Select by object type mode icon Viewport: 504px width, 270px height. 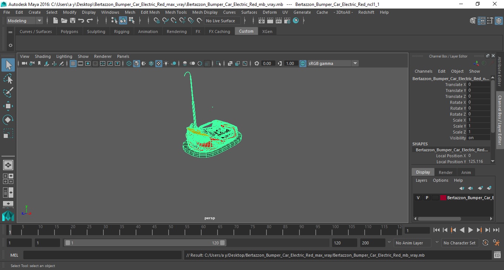(x=123, y=21)
